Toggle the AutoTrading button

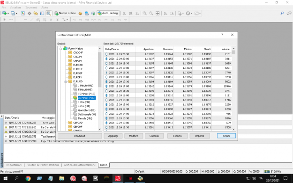coord(108,13)
